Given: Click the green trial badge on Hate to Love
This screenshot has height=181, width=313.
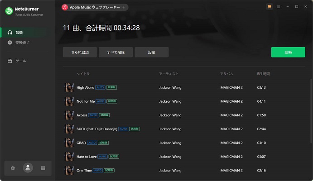Looking at the screenshot, I should point(114,157).
